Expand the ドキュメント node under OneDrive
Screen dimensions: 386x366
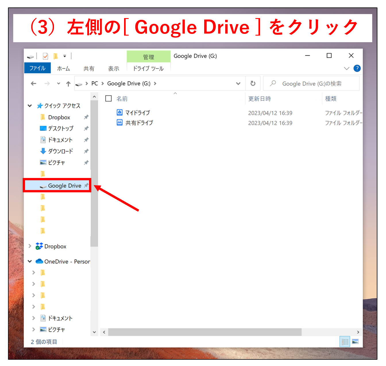[34, 318]
